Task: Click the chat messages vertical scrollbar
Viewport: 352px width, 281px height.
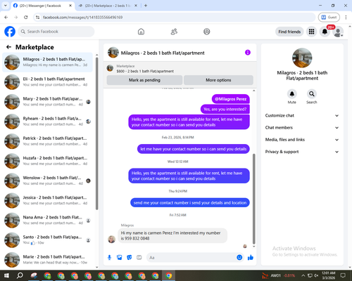Action: coord(253,199)
